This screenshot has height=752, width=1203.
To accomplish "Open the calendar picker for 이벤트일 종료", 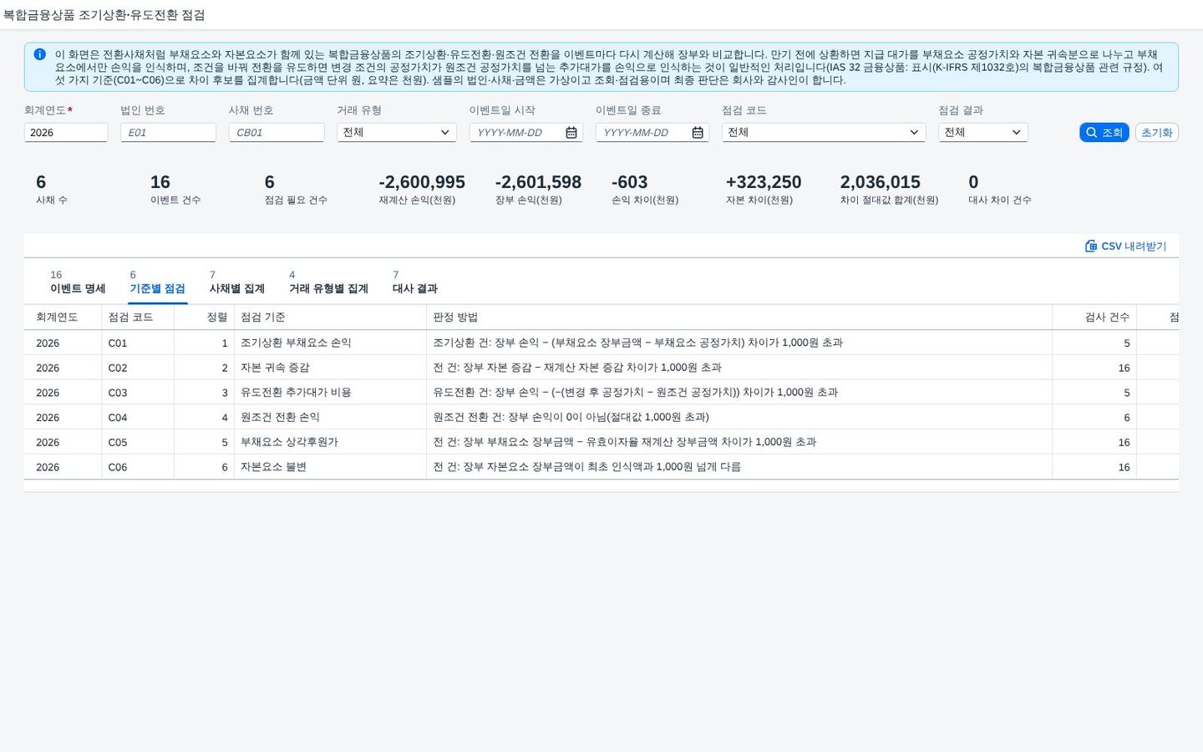I will click(x=698, y=133).
